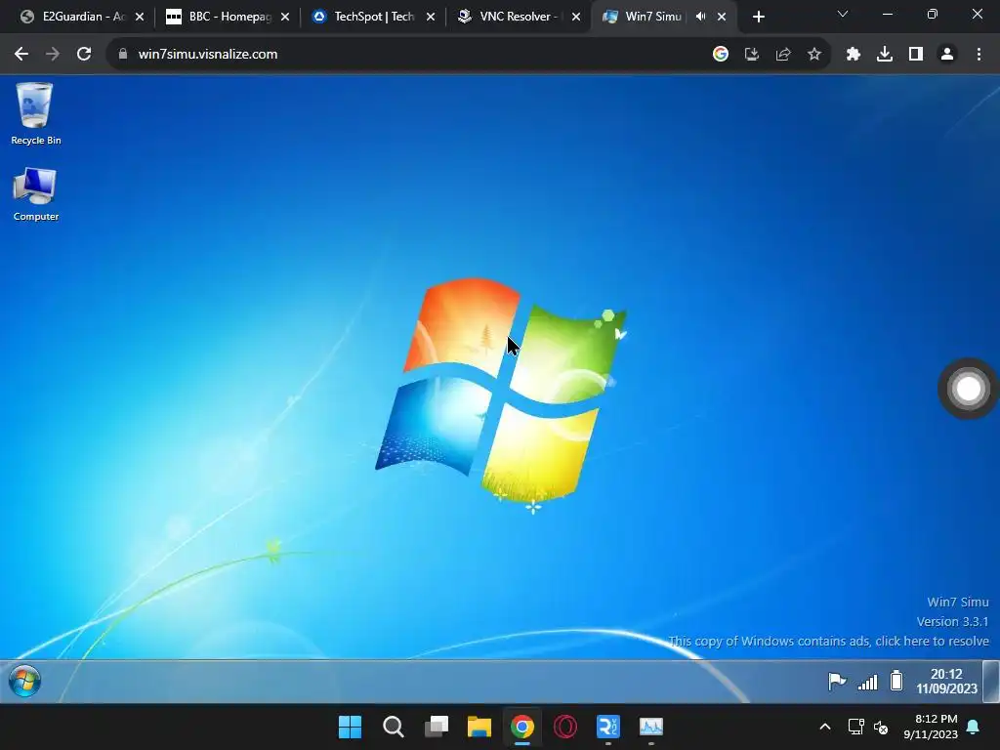This screenshot has width=1000, height=750.
Task: Click the Action Center flag icon
Action: (x=837, y=681)
